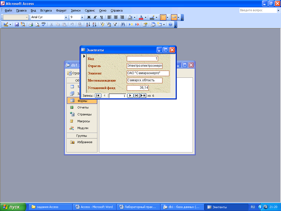This screenshot has height=211, width=281.
Task: Go to first record button
Action: click(98, 96)
